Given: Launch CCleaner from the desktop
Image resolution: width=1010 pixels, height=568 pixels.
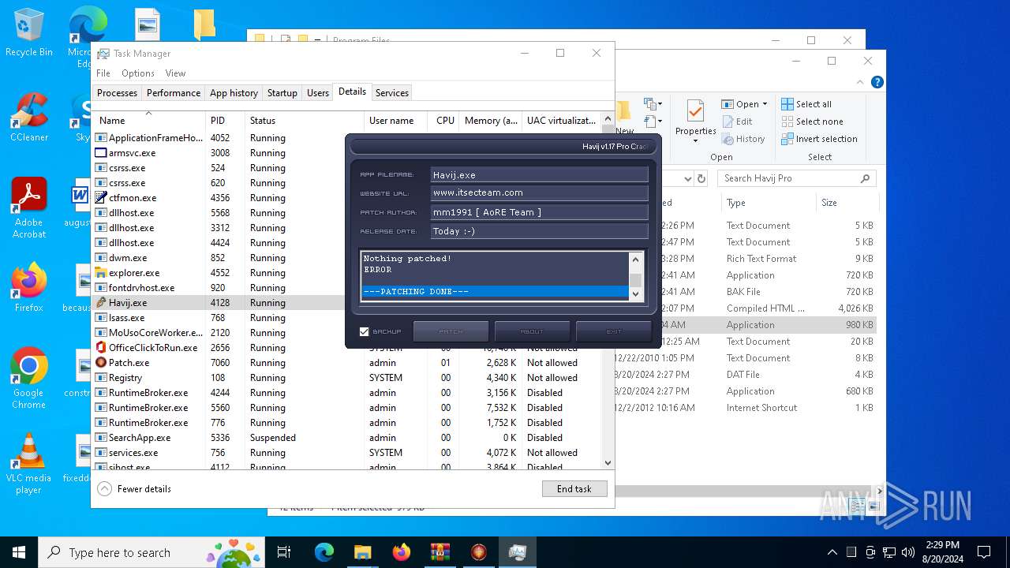Looking at the screenshot, I should point(29,117).
